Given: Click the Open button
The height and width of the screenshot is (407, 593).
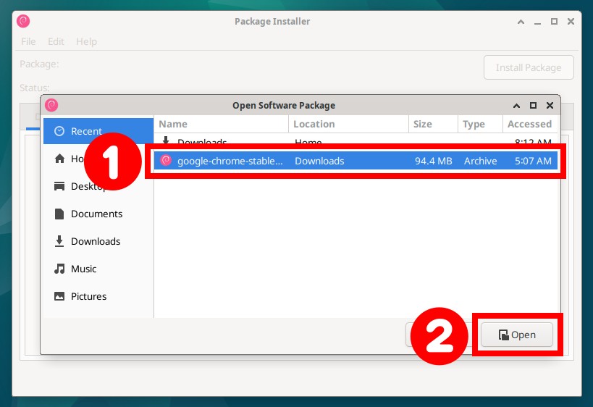Looking at the screenshot, I should [517, 335].
